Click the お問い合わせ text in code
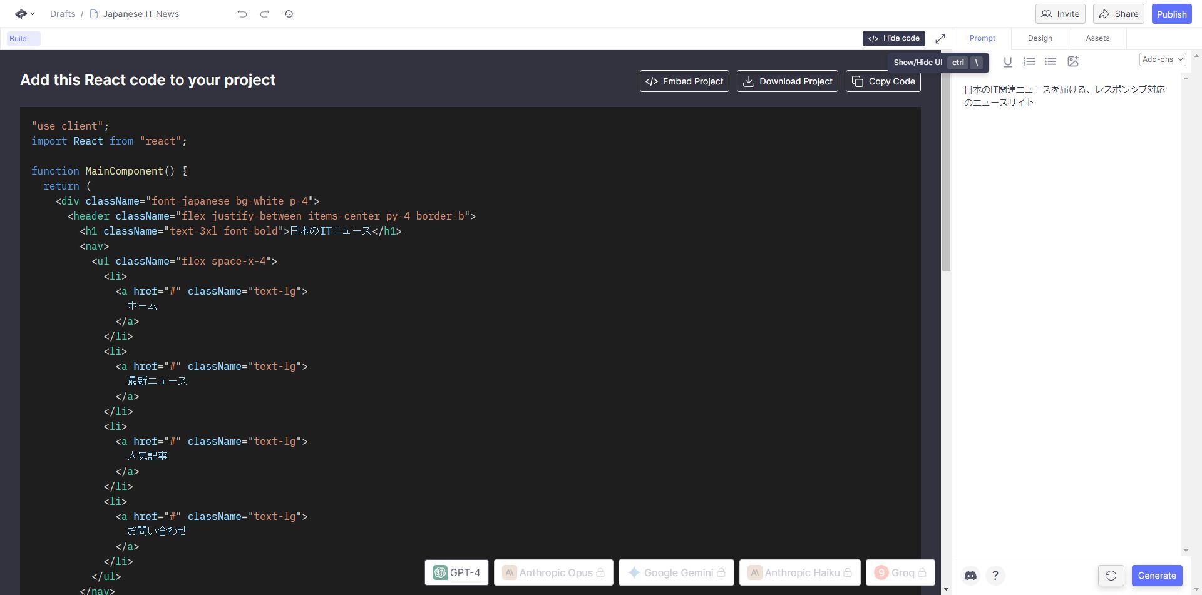This screenshot has width=1202, height=595. 157,531
